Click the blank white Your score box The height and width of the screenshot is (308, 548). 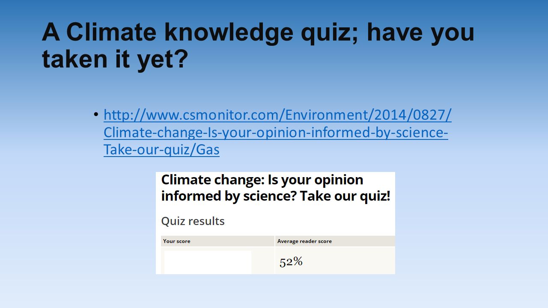click(x=208, y=262)
